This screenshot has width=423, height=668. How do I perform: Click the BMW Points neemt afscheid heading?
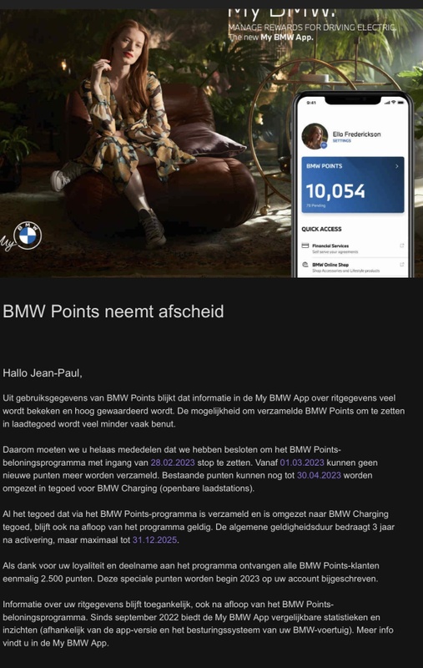click(113, 311)
